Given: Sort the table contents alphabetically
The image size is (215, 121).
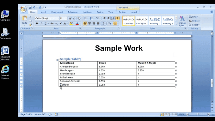Looking at the screenshot, I should point(113,18).
